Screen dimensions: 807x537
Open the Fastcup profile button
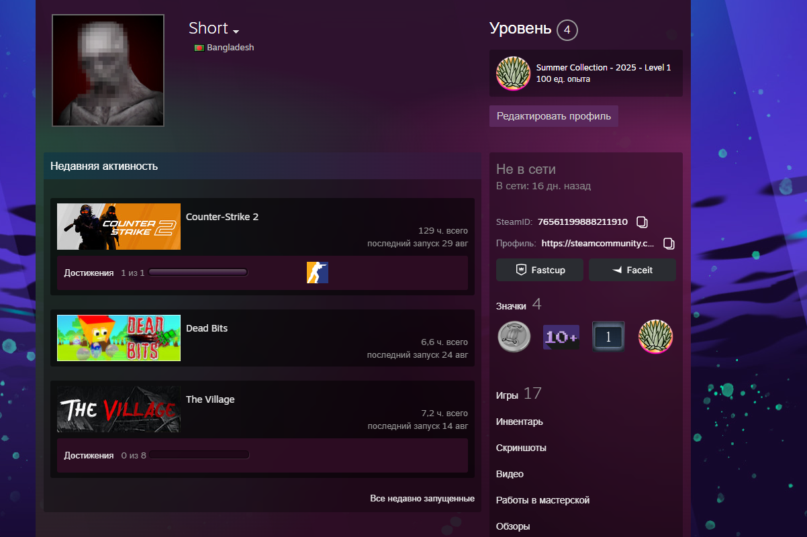click(x=540, y=270)
